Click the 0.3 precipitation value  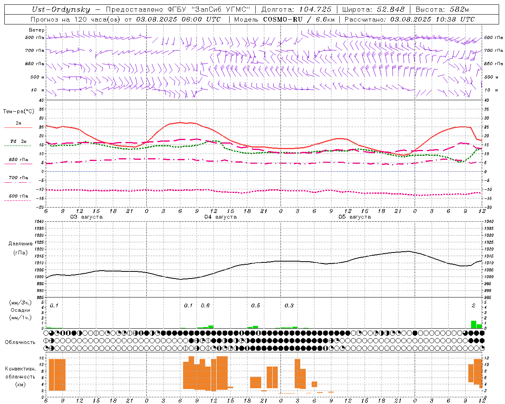[x=289, y=305]
